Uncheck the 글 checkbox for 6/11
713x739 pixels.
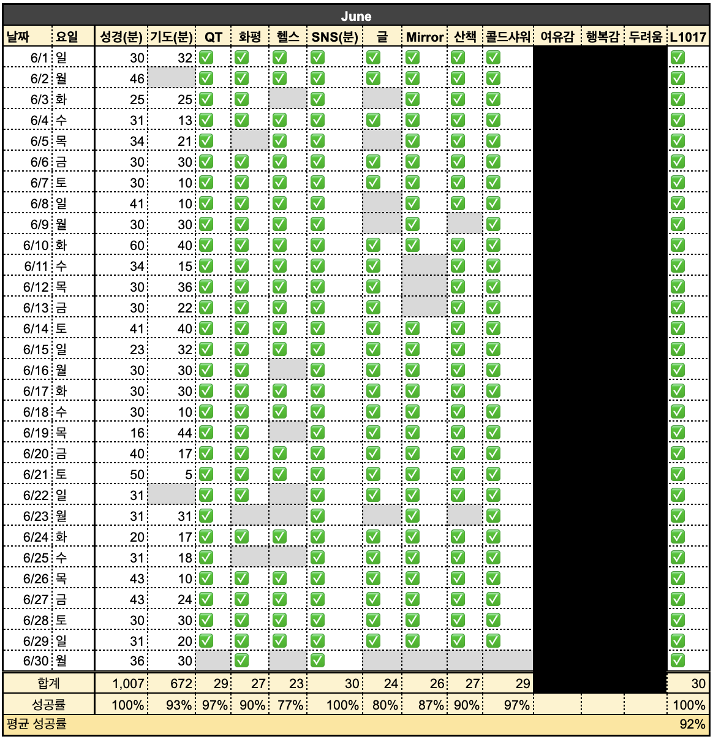(x=373, y=266)
